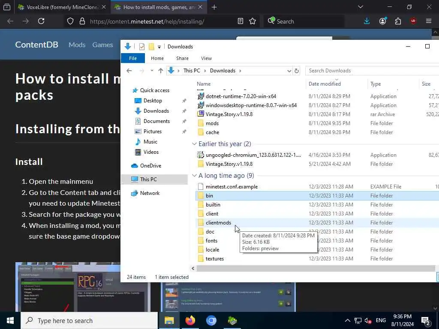Click the uBlock Origin toolbar icon
This screenshot has width=439, height=329.
[413, 21]
